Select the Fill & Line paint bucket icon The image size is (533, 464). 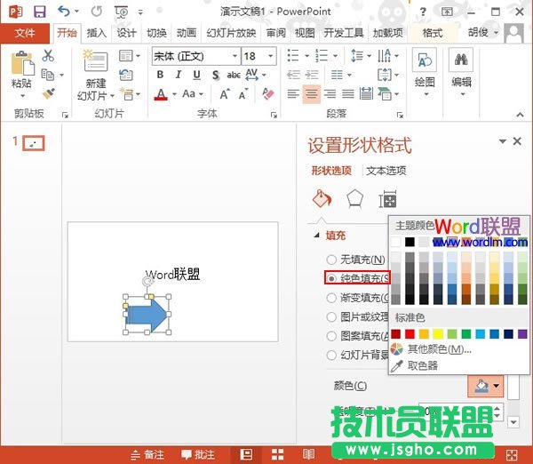tap(322, 199)
